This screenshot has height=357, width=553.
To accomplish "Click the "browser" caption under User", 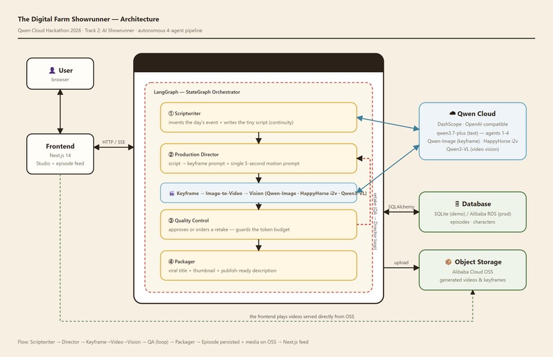I will tap(60, 80).
